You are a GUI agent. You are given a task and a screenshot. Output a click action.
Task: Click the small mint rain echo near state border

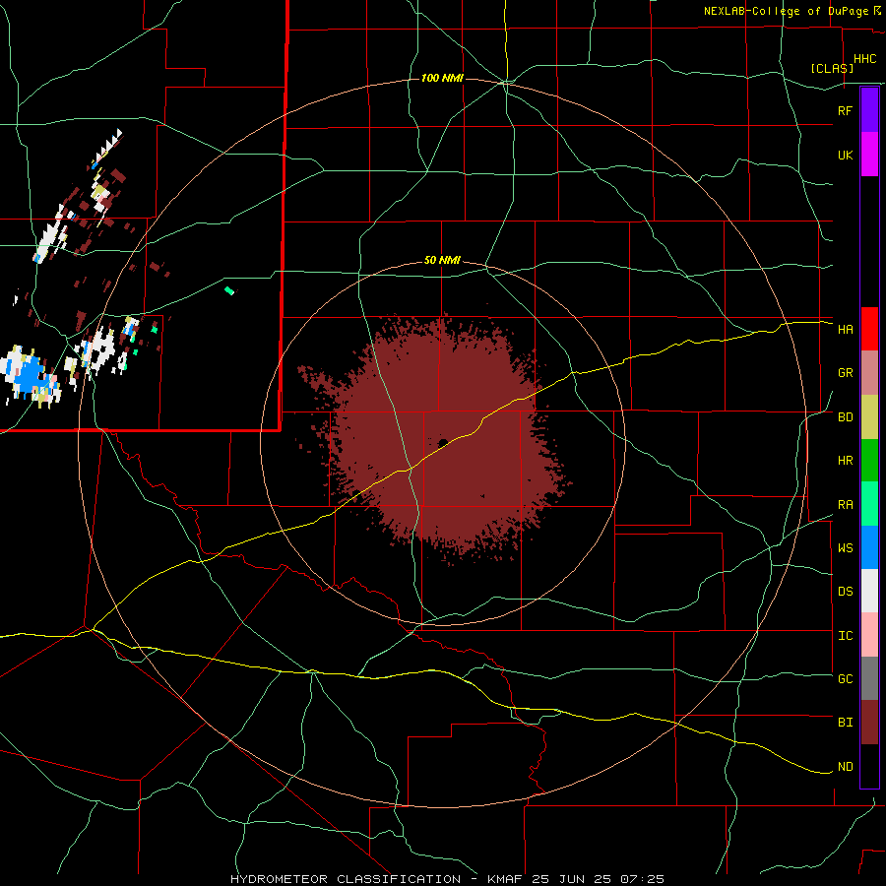[228, 290]
